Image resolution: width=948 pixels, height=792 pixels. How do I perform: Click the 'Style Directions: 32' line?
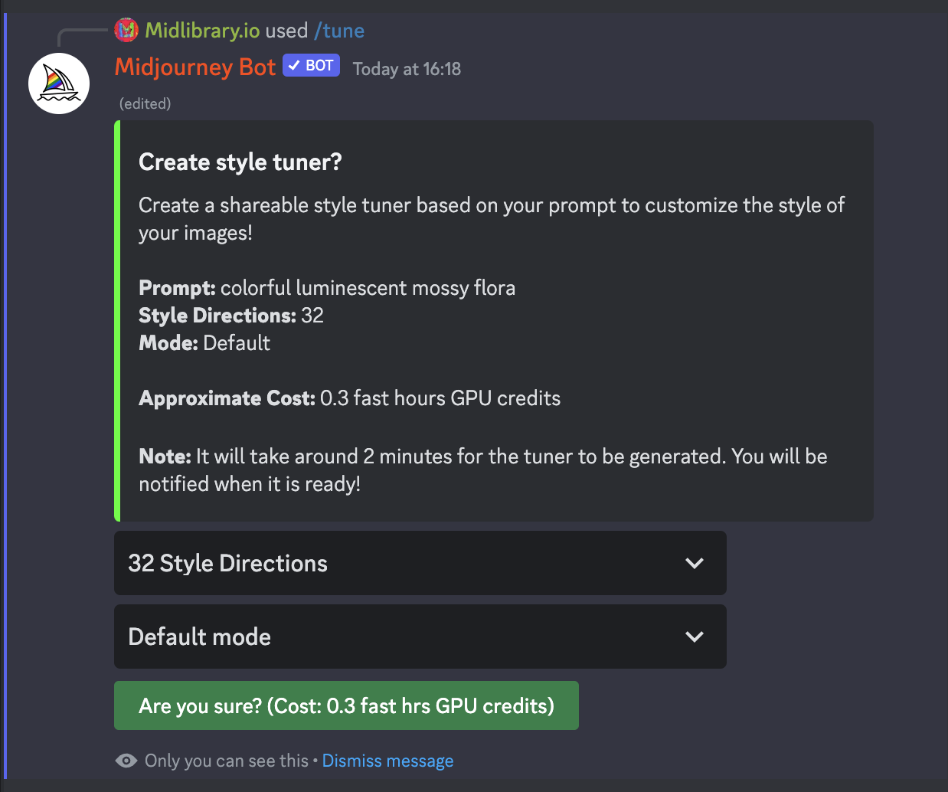(x=231, y=316)
